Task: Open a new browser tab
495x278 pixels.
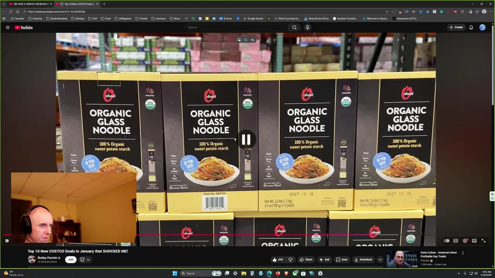Action: [104, 4]
